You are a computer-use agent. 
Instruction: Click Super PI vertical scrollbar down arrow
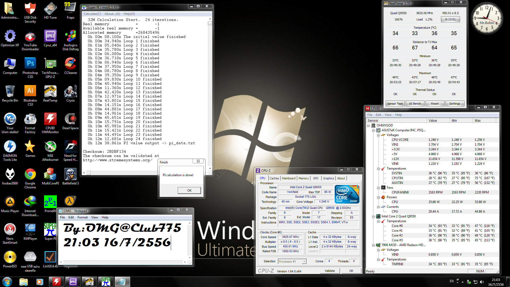click(210, 168)
